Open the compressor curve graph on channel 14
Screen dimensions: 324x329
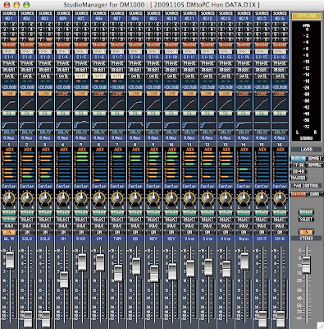click(244, 104)
